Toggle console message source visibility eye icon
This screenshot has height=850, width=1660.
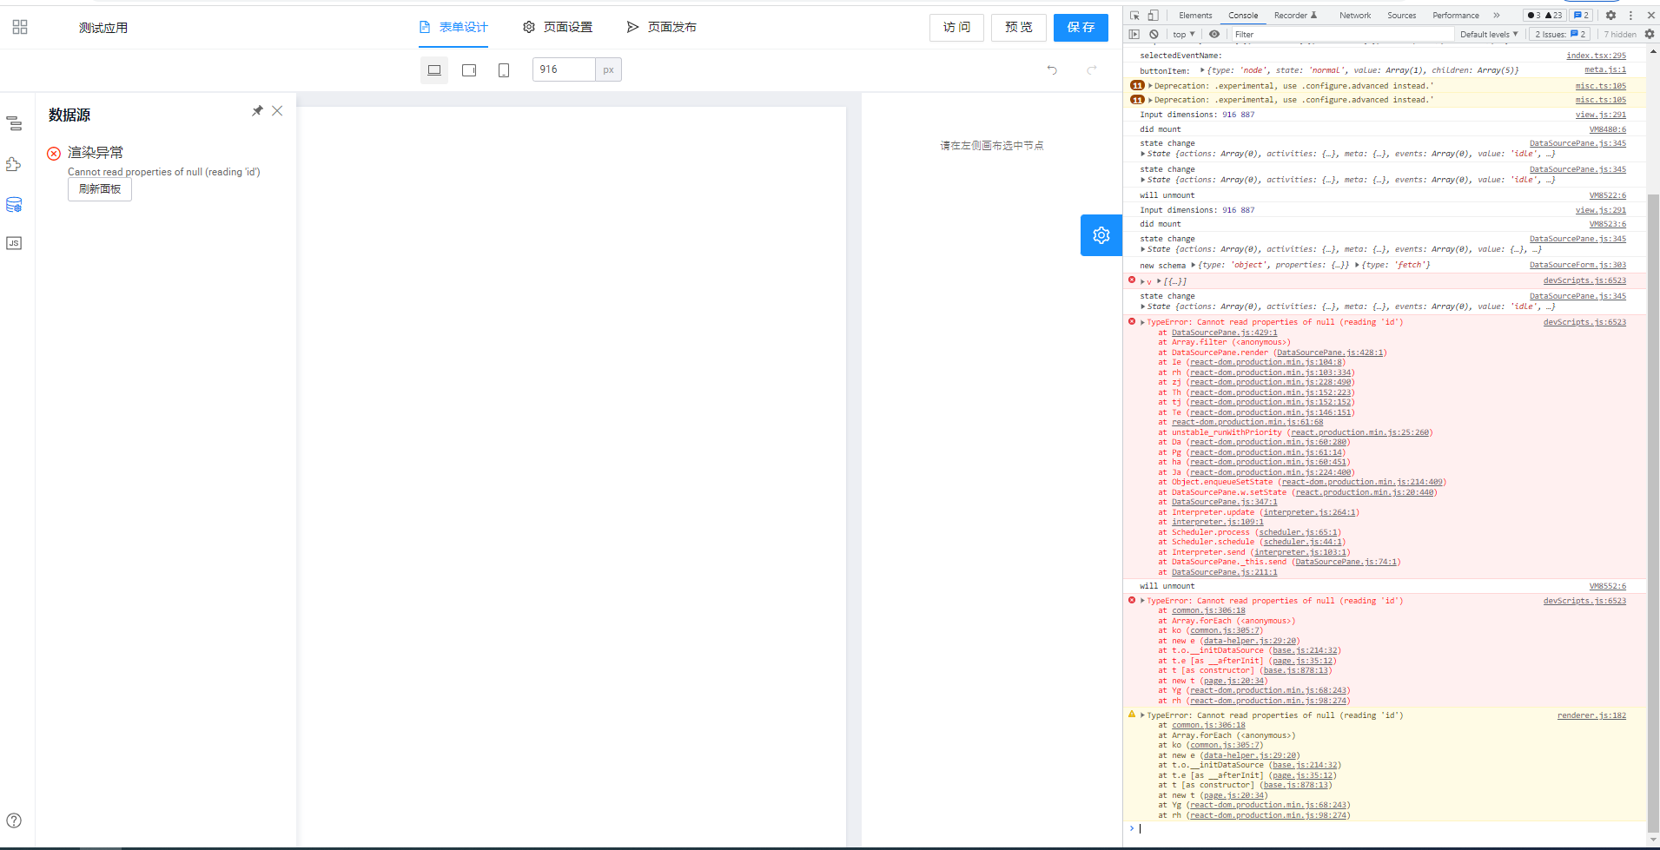(x=1214, y=34)
